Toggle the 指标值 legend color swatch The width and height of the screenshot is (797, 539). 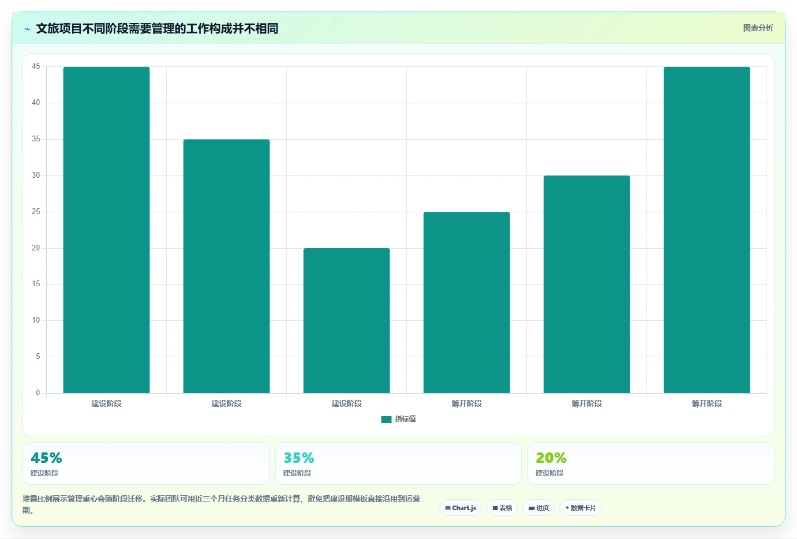pyautogui.click(x=386, y=419)
